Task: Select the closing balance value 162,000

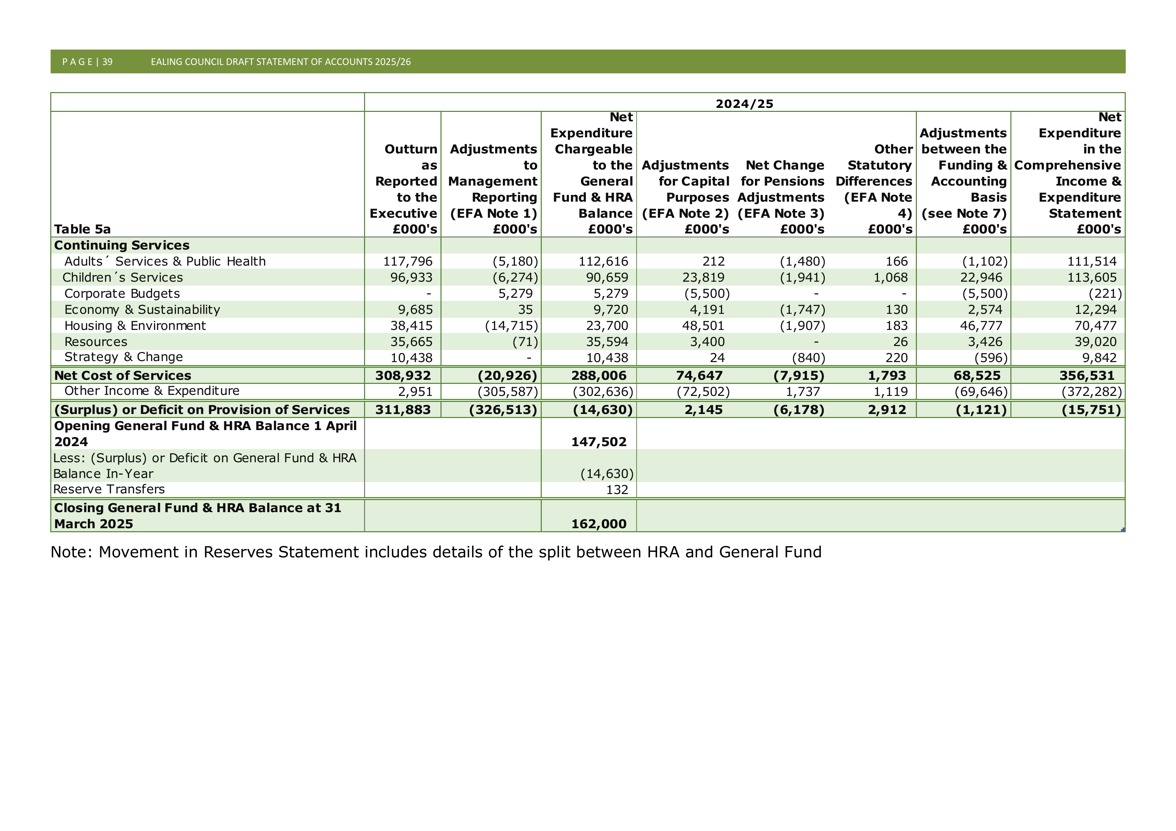Action: (x=599, y=524)
